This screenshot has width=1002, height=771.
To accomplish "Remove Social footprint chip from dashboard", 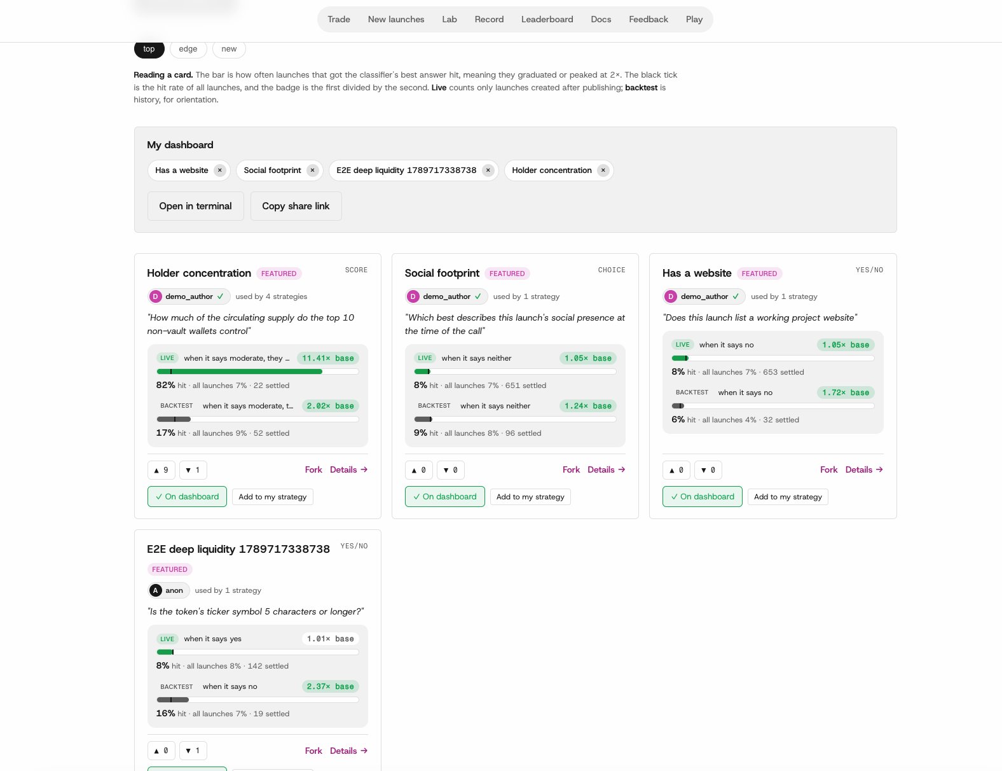I will pyautogui.click(x=312, y=170).
